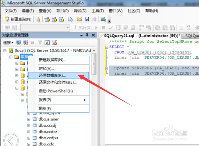
Task: Open the Window (窗口) menu
Action: point(116,11)
